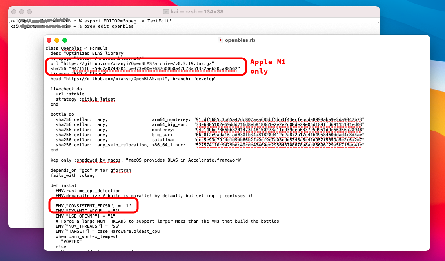Viewport: 445px width, 261px height.
Task: Click the hash starting with '33e6385102e6'
Action: click(279, 125)
